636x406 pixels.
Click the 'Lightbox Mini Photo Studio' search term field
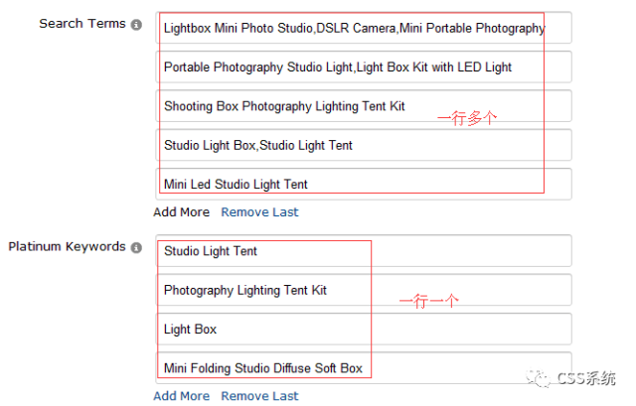[363, 29]
